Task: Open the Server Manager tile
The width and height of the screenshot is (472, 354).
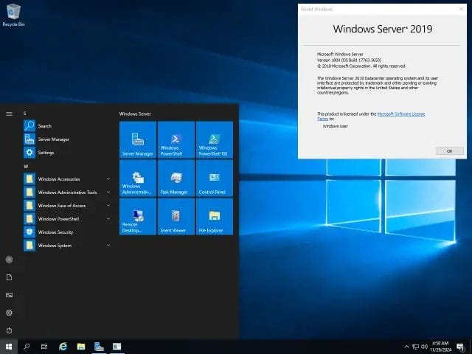Action: click(x=138, y=140)
